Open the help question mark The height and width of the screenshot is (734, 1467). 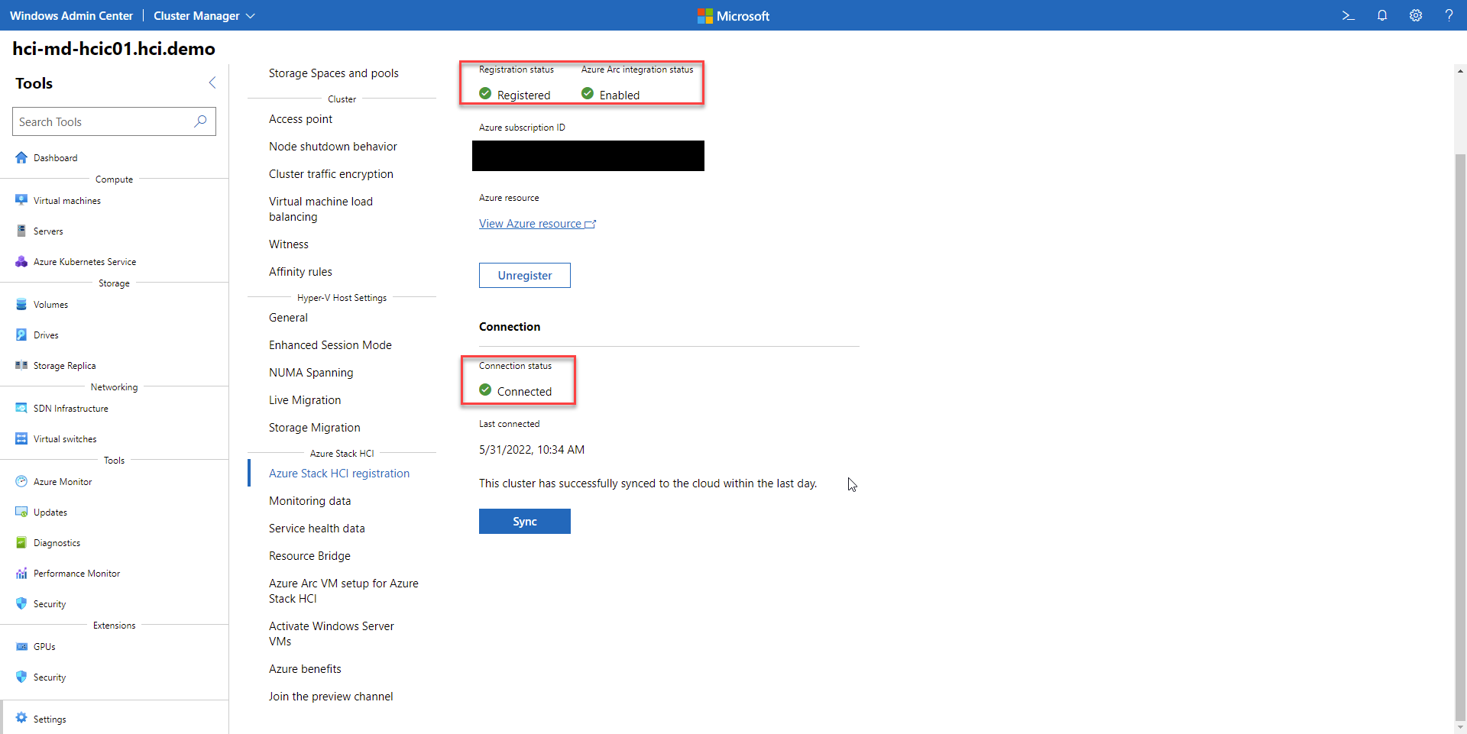pos(1449,15)
